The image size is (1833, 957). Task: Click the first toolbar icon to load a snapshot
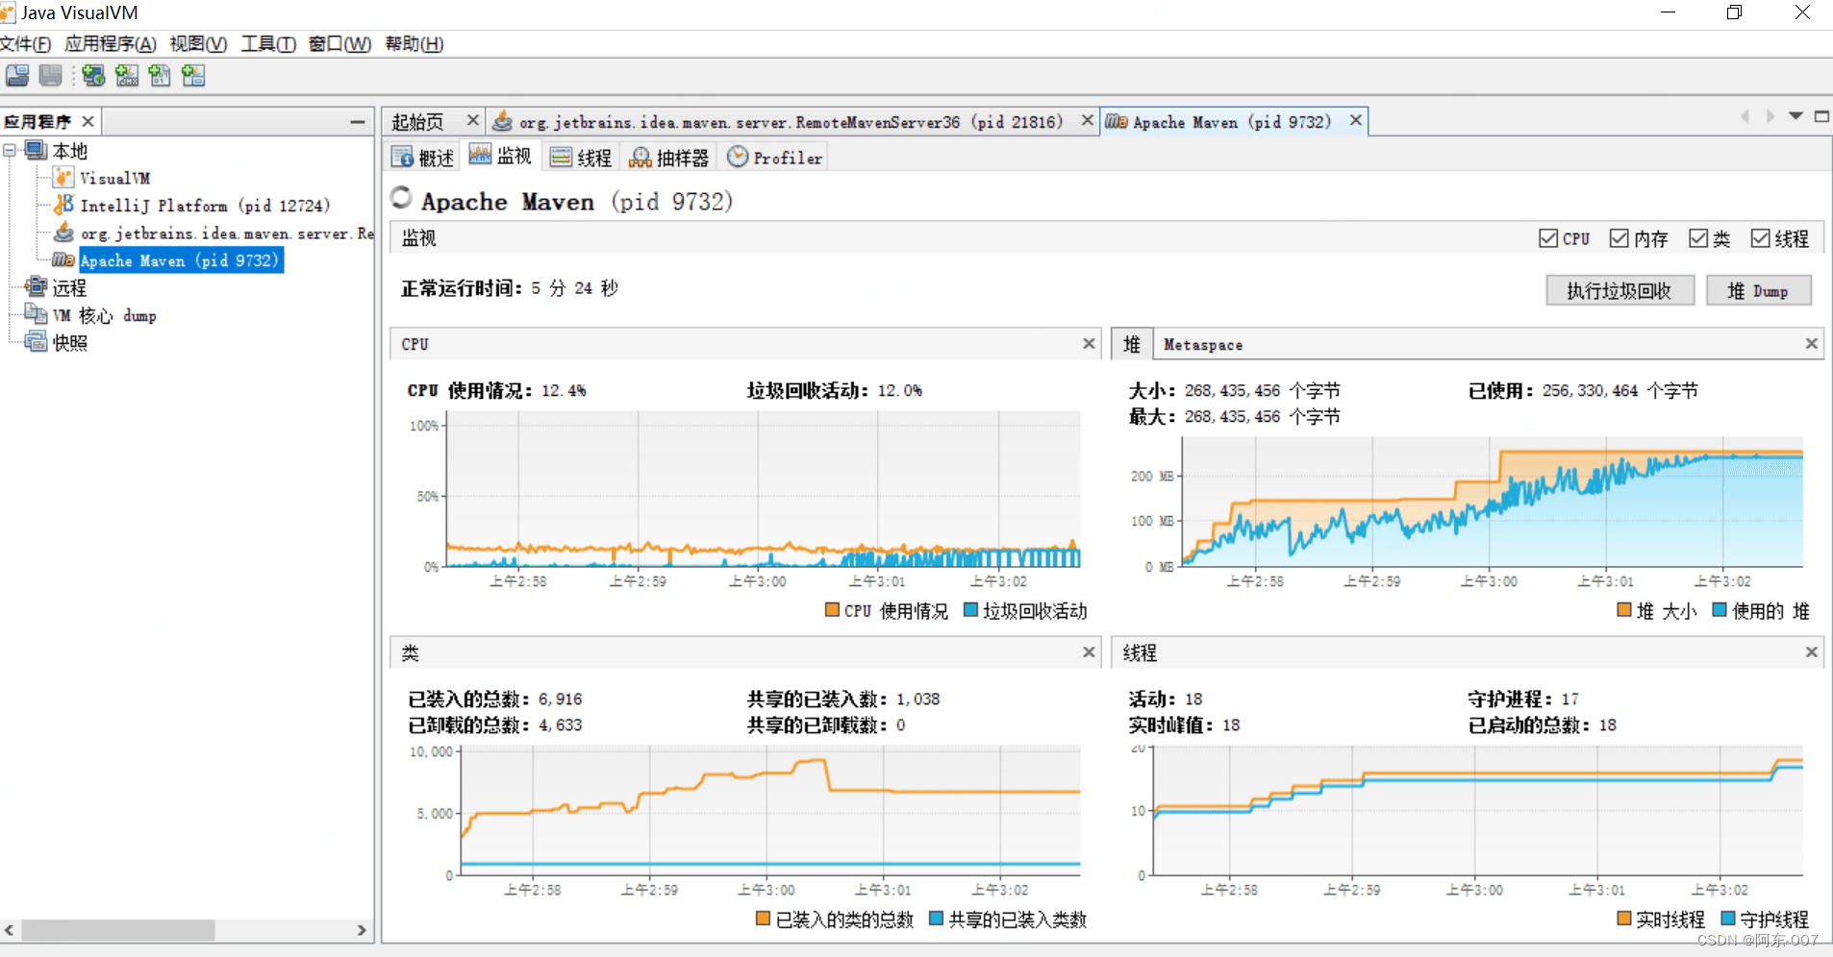(17, 76)
